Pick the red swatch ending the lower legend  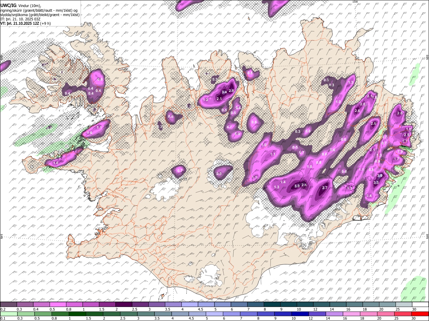(x=420, y=314)
